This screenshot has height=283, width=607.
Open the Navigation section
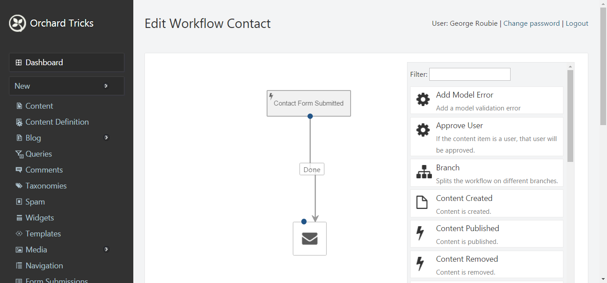[44, 266]
